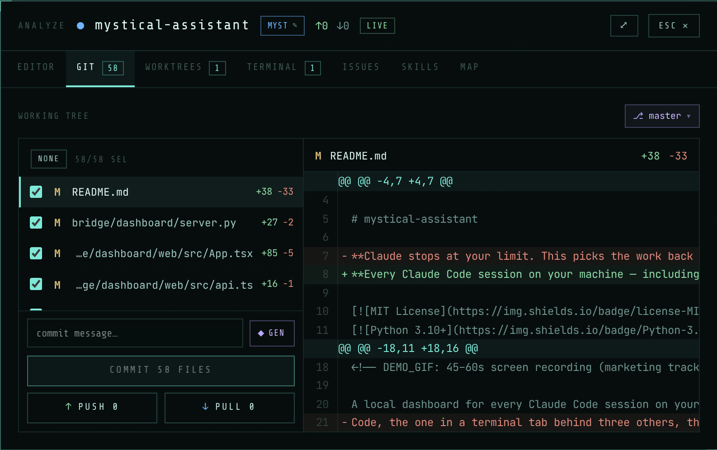The width and height of the screenshot is (717, 450).
Task: Click line 18 DEMO_GIF comment
Action: point(525,367)
